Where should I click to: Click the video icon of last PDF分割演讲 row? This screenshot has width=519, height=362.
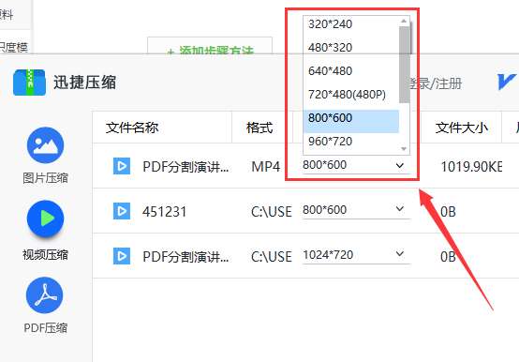122,256
